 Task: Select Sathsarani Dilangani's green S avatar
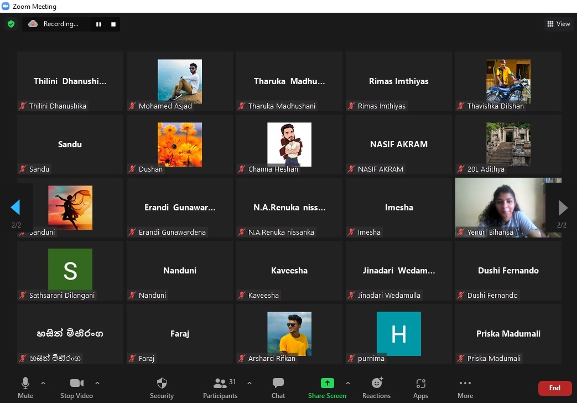pyautogui.click(x=70, y=269)
